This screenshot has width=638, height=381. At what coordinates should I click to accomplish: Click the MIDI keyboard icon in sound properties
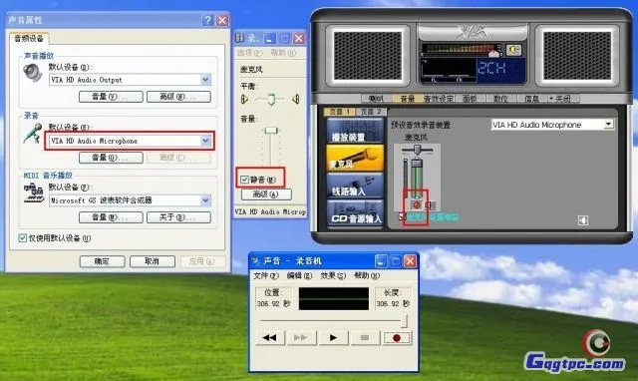[x=34, y=193]
